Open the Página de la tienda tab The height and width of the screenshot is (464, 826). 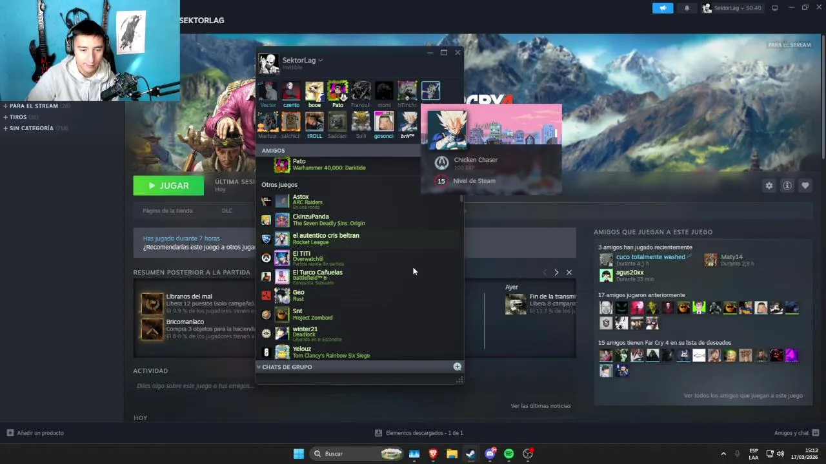point(168,211)
